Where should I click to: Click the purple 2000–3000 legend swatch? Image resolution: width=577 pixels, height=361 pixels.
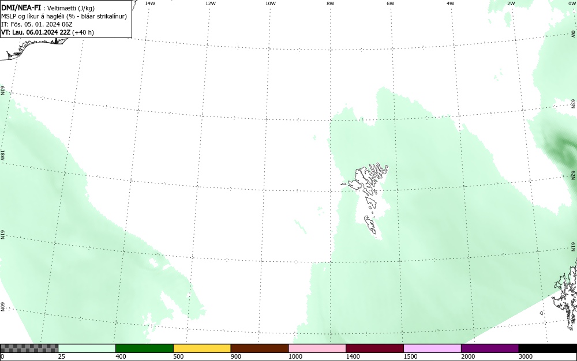pos(490,348)
